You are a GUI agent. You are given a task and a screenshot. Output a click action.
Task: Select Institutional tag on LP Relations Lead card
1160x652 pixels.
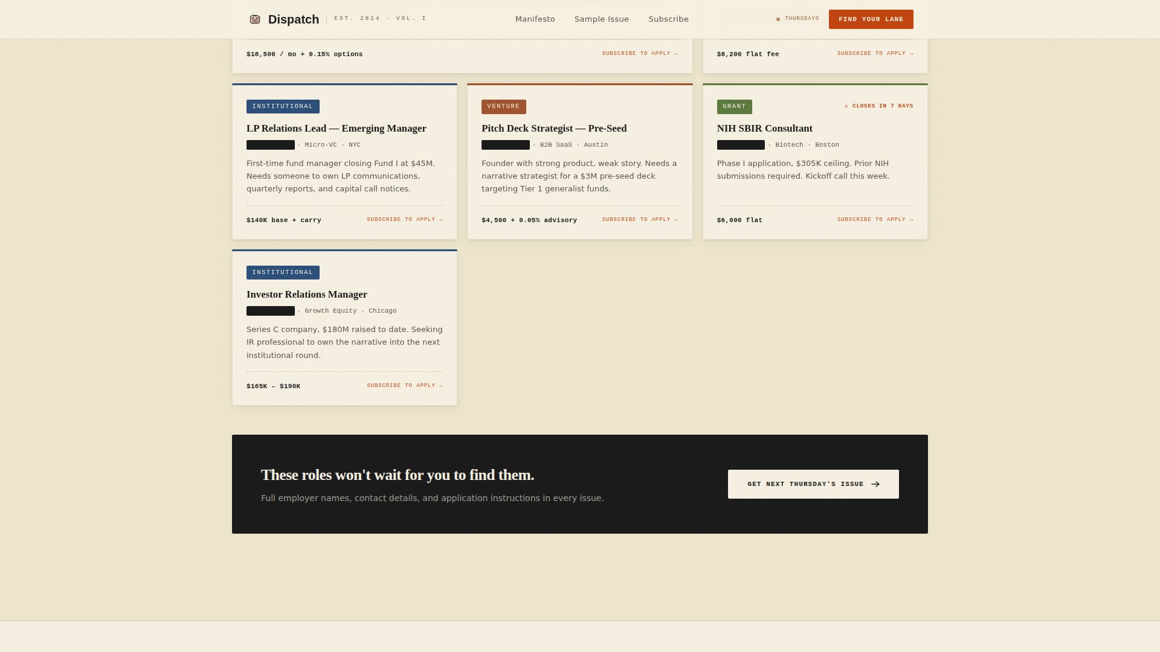pyautogui.click(x=283, y=106)
